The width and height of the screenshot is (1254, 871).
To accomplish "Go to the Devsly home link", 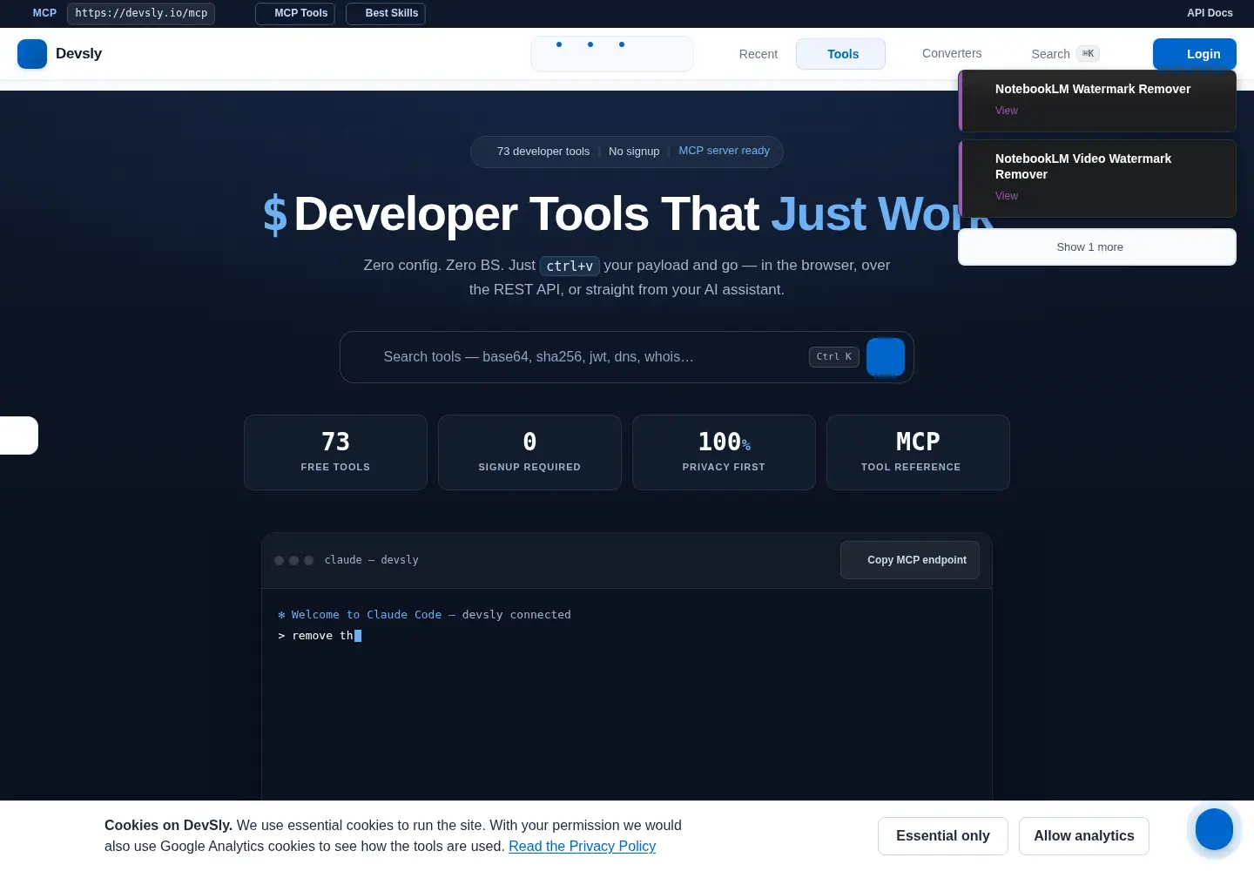I will 60,54.
